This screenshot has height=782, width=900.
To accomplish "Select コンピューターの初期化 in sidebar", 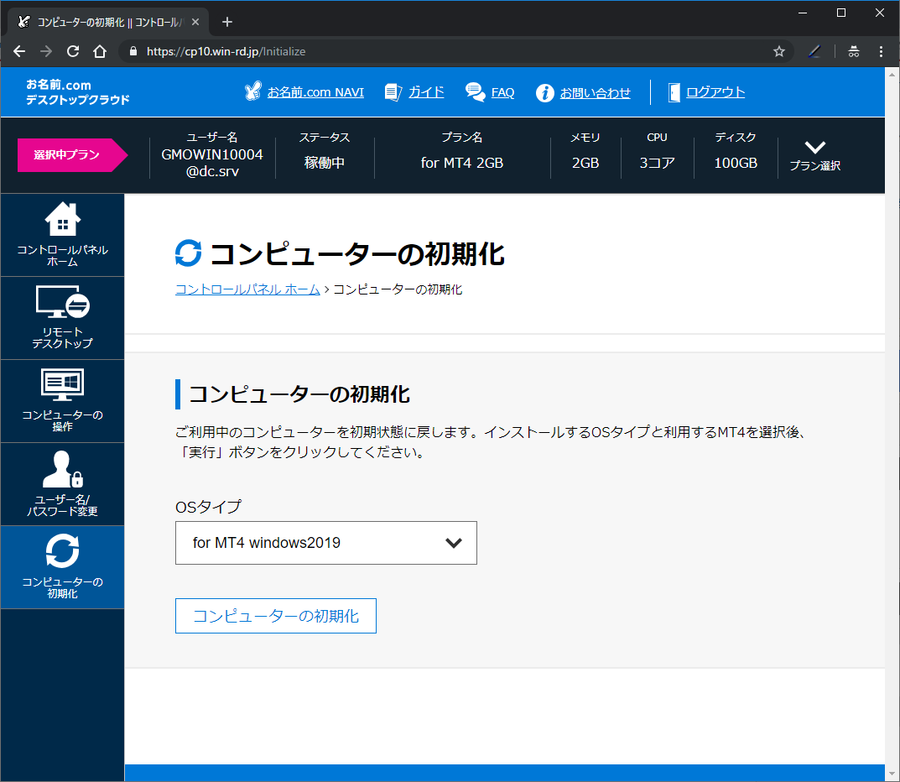I will point(63,567).
